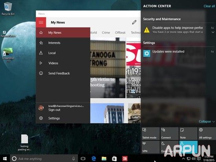
Task: Click the user profile avatar picture
Action: (x=41, y=108)
